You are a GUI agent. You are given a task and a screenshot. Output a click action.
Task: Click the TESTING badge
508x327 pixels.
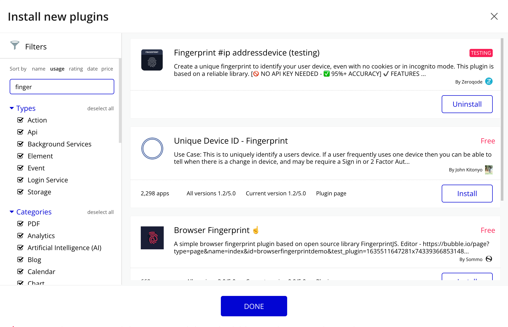point(481,53)
